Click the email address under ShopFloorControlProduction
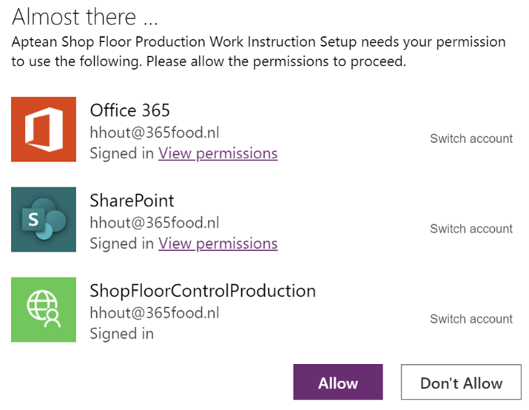529x410 pixels. pyautogui.click(x=154, y=312)
